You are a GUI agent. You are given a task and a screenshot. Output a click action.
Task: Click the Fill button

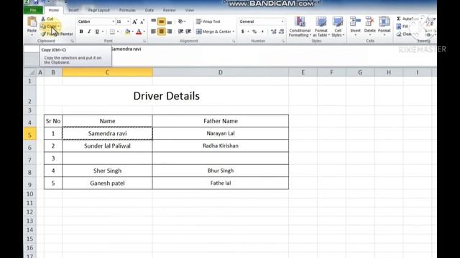point(402,27)
